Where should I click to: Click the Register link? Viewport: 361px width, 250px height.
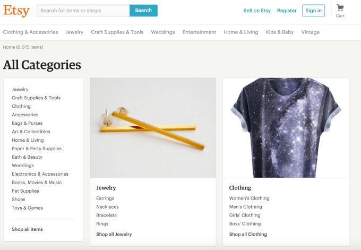tap(287, 11)
